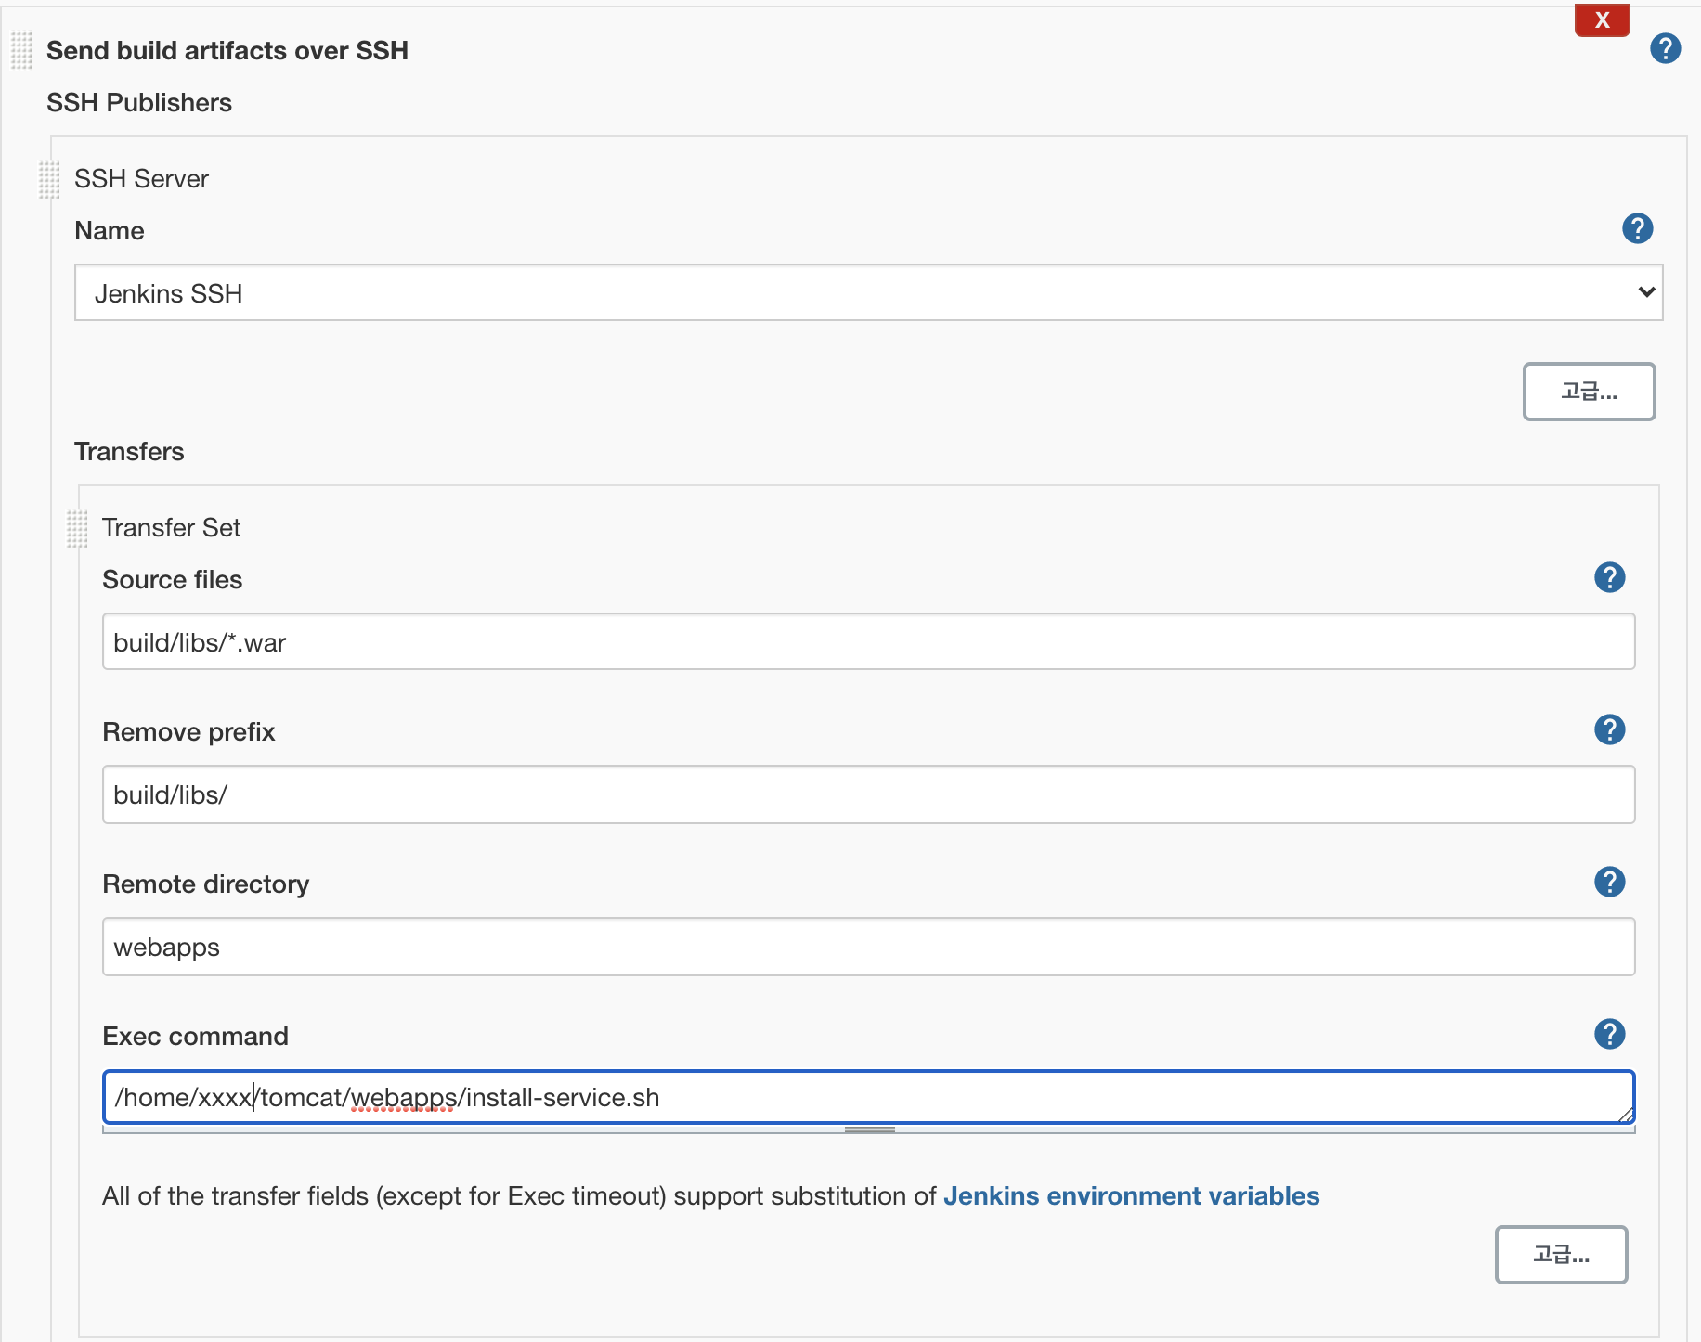Click drag handle for Send build artifacts section
Screen dimensions: 1701x1342
(21, 50)
